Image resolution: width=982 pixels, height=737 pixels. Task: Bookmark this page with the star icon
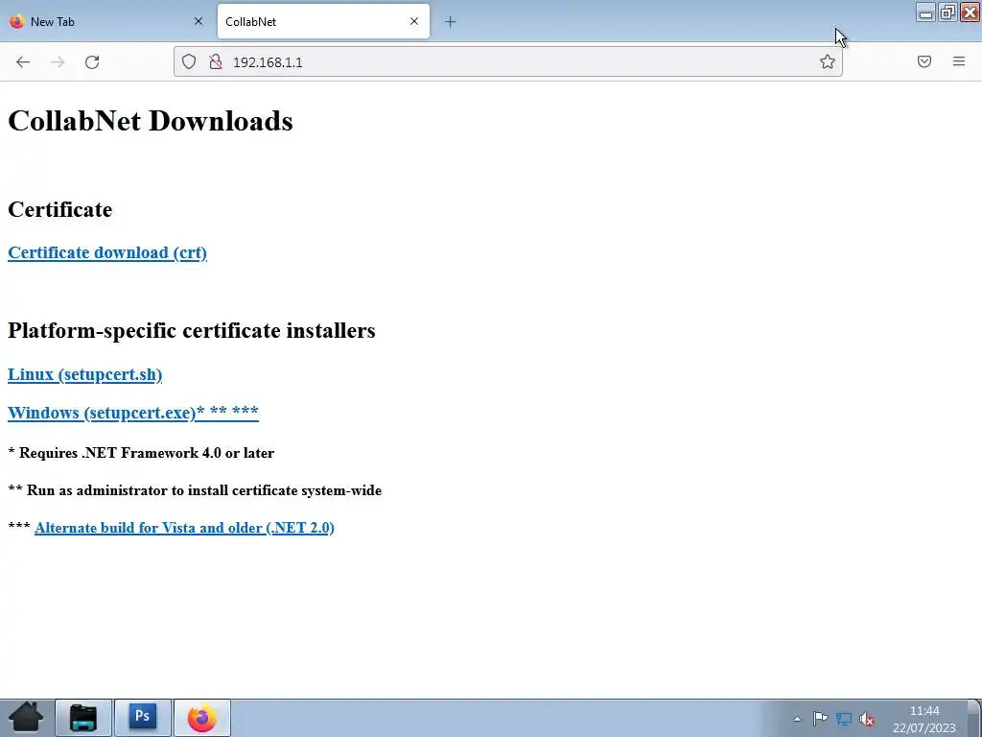click(828, 61)
